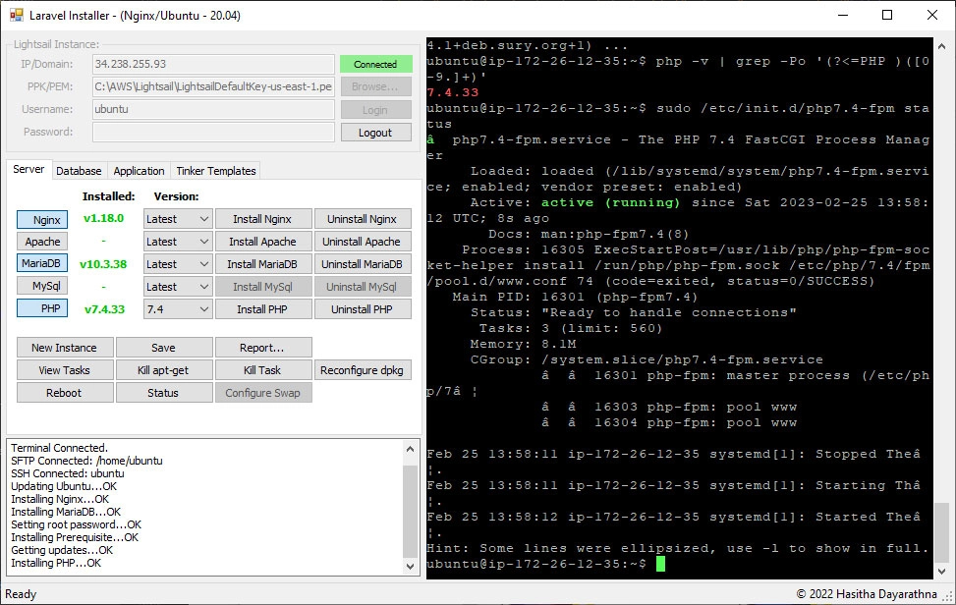Click the 'Installing PHP...OK' log line
The height and width of the screenshot is (605, 956).
tap(56, 563)
